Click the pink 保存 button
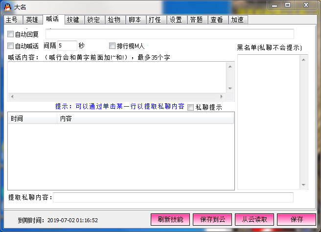Viewport: 321px width, 232px height. point(297,219)
